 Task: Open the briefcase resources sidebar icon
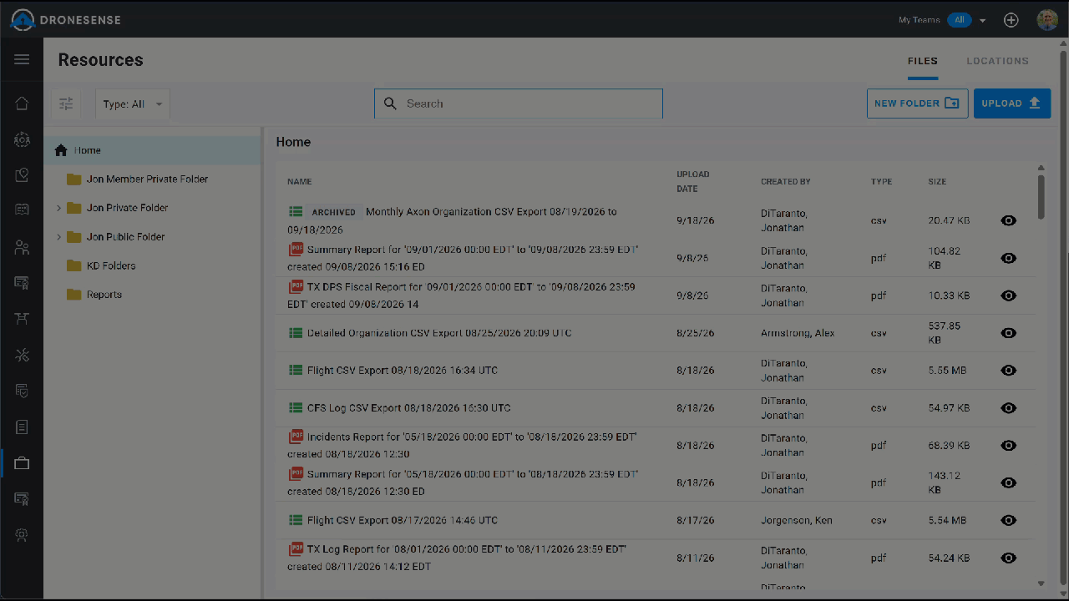22,462
